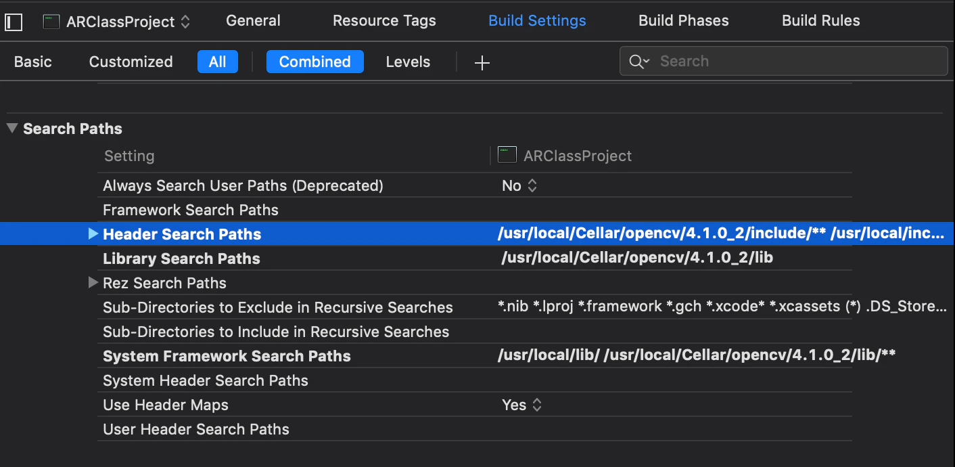Select the System Framework Search Paths setting
Screen dimensions: 955x467
pyautogui.click(x=227, y=356)
